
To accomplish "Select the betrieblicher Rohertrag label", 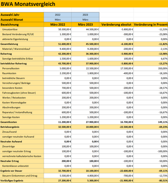I will pos(13,64).
